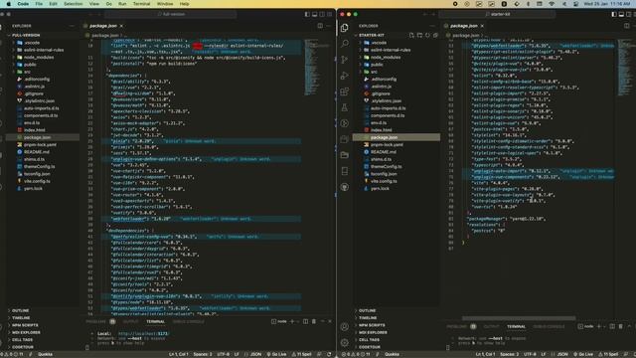The width and height of the screenshot is (636, 358).
Task: Click starter-kit command center search box
Action: (497, 14)
